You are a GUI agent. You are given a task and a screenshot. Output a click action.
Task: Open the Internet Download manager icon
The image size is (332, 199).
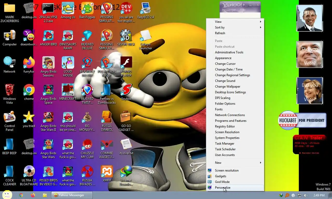[x=126, y=176]
